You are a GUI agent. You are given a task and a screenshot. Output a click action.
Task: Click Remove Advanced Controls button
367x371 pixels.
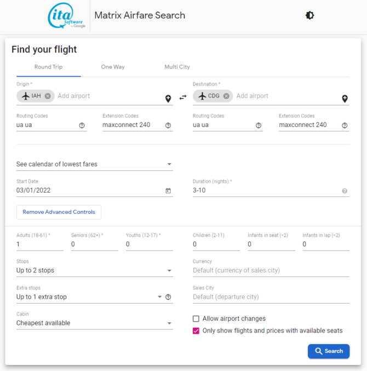point(59,212)
